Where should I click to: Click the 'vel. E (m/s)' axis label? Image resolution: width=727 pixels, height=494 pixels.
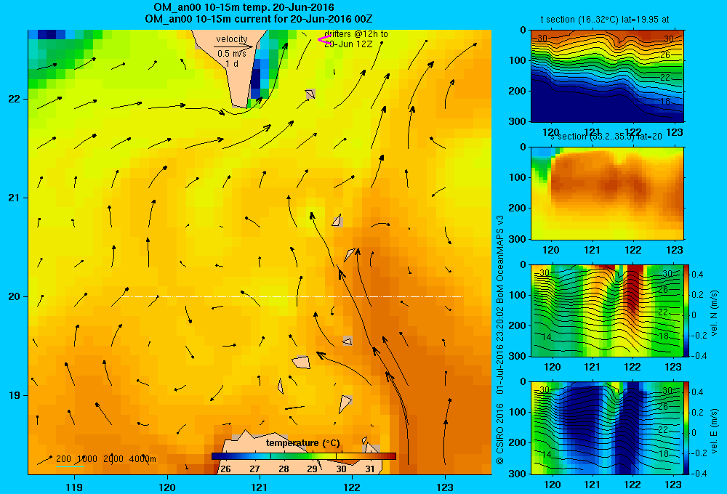click(x=715, y=431)
